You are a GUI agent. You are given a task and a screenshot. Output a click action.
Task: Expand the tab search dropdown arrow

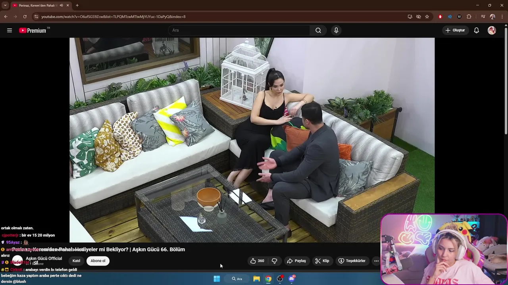pos(5,5)
